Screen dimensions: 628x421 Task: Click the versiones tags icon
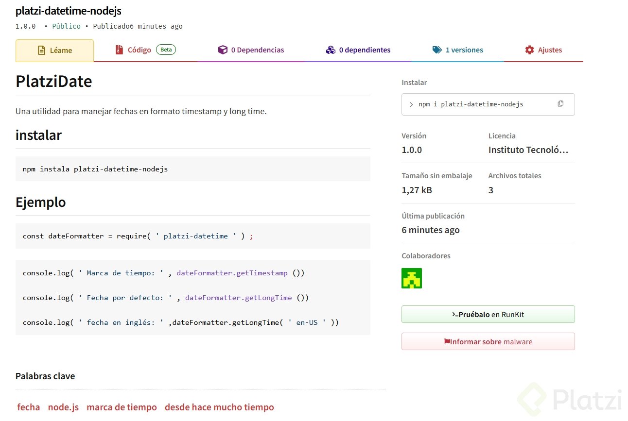coord(437,50)
